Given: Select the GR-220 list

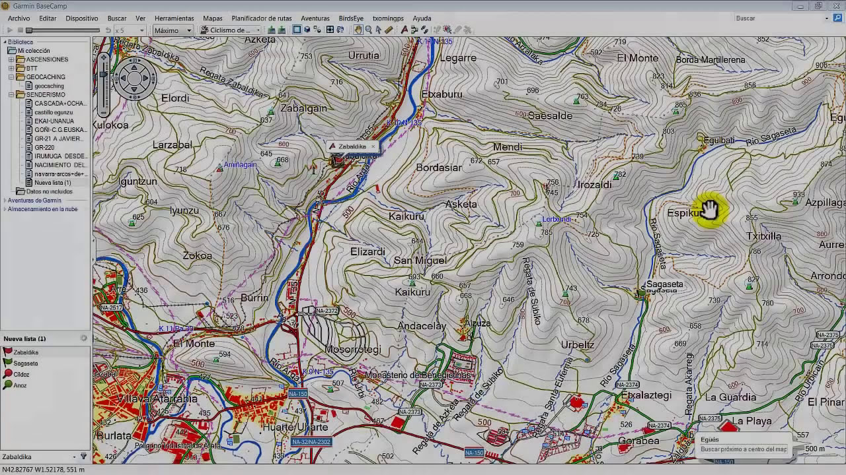Looking at the screenshot, I should (44, 147).
